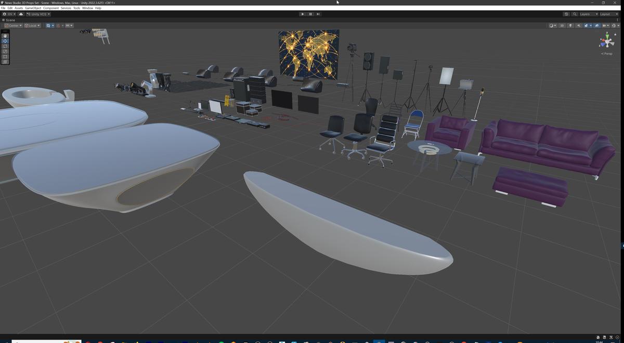
Task: Open the Layout dropdown
Action: [x=608, y=14]
